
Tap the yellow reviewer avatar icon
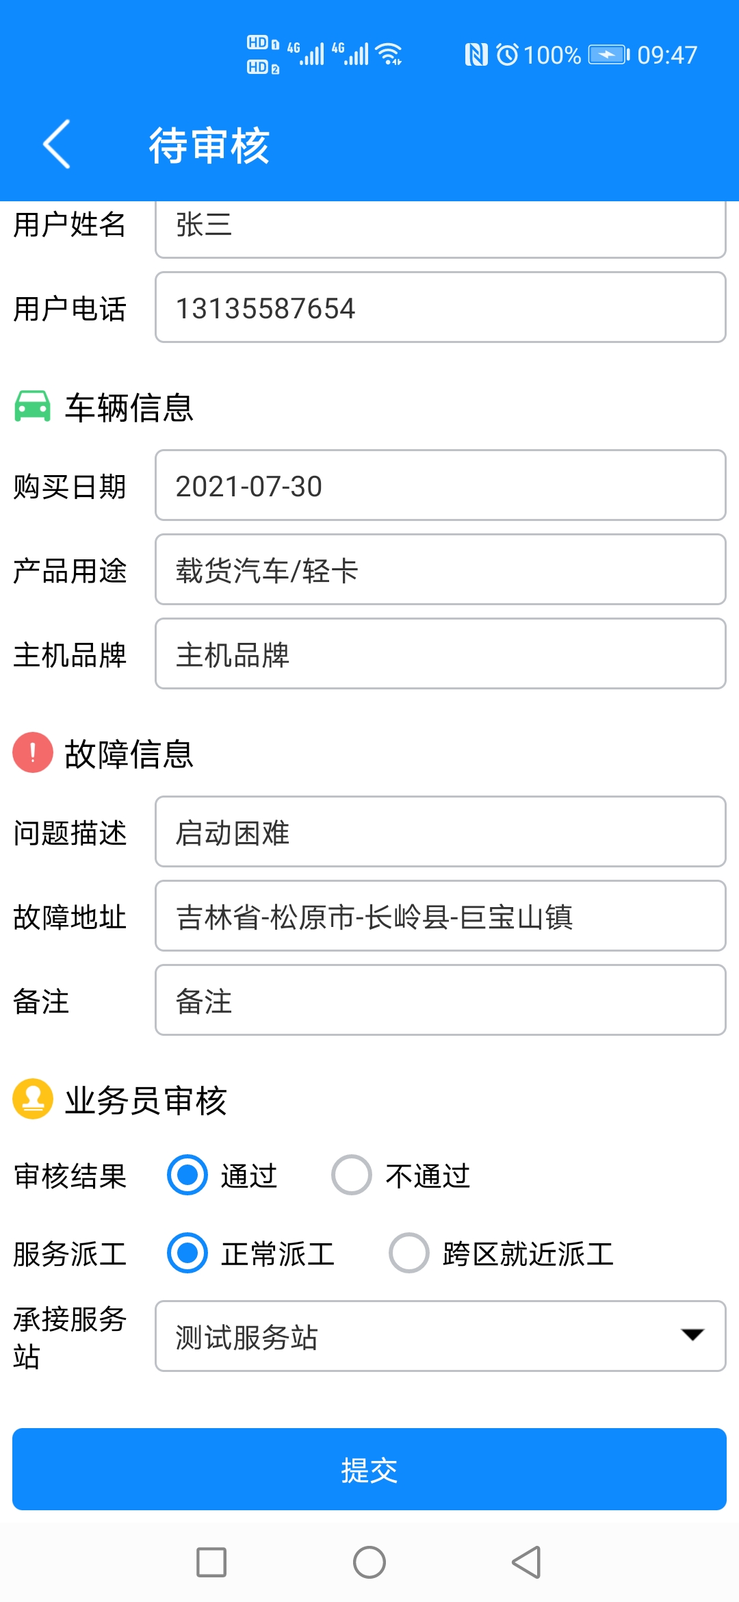[x=32, y=1099]
